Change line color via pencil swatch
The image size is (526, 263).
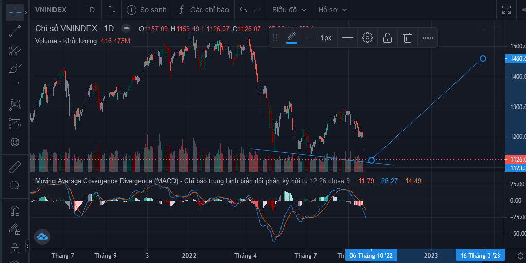coord(292,38)
